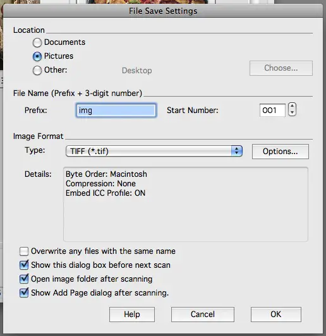Select the Pictures location option
This screenshot has width=326, height=336.
(37, 56)
